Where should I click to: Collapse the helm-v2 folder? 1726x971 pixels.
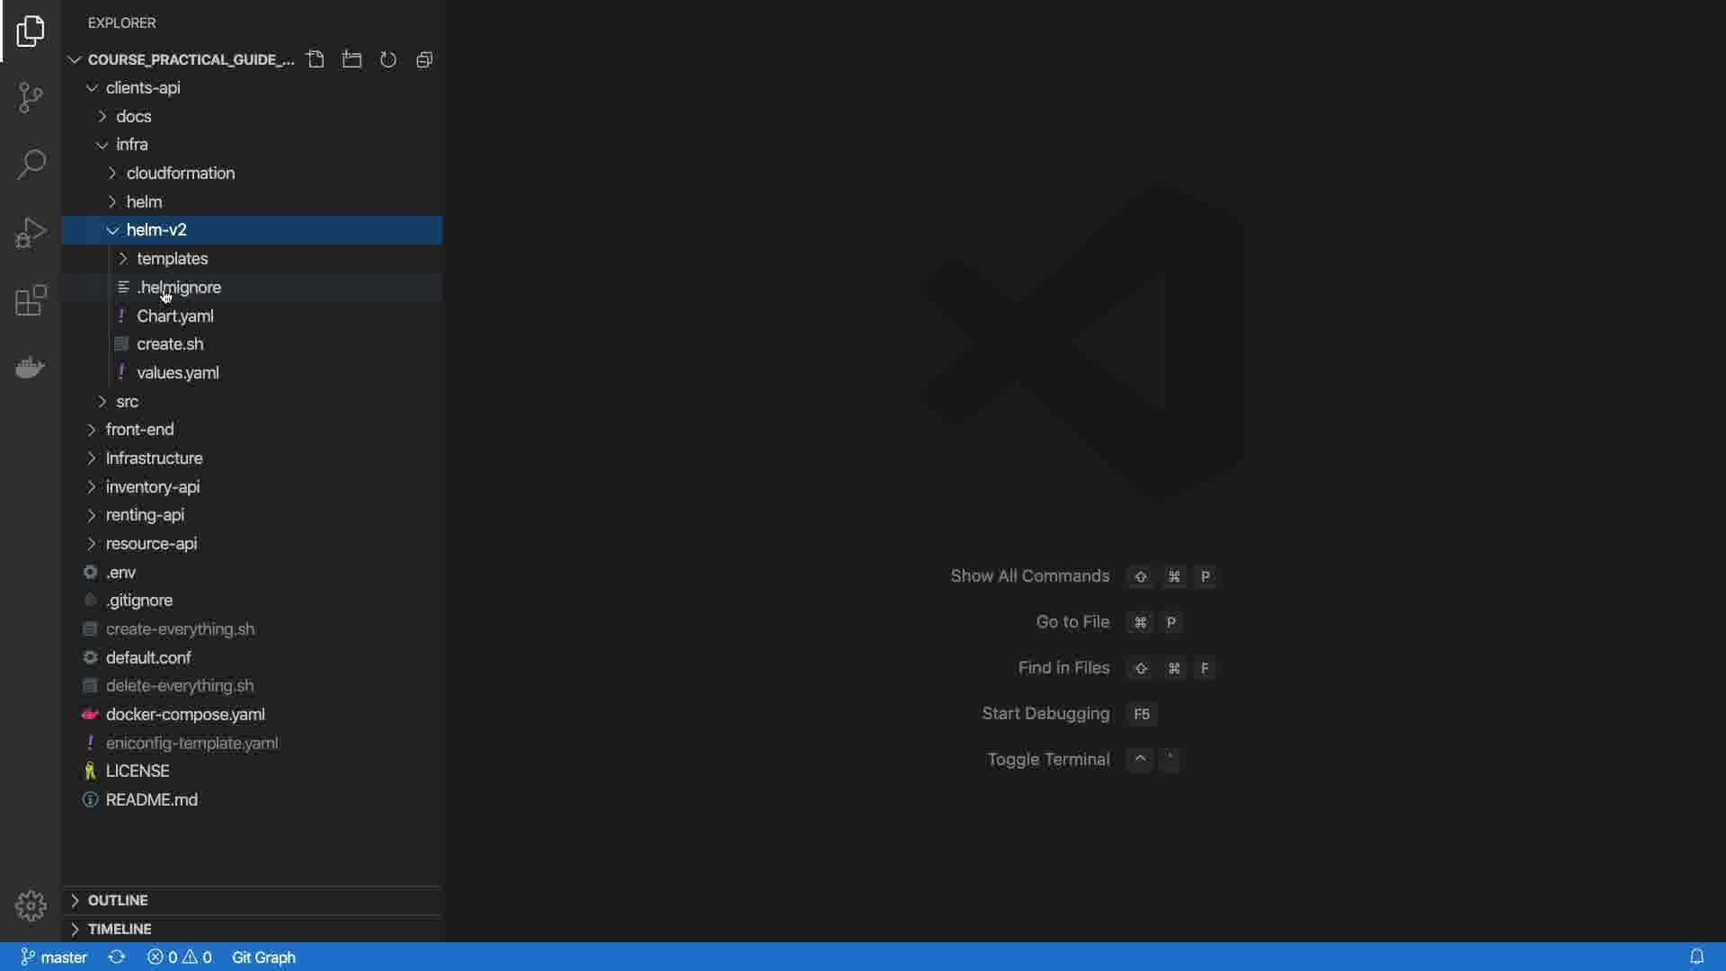(156, 230)
